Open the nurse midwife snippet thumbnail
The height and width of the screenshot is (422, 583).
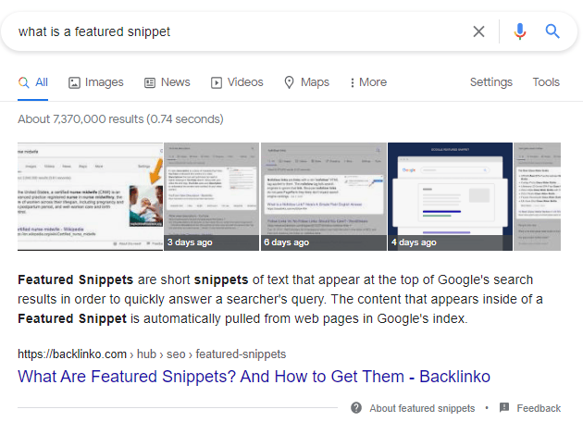pos(91,197)
